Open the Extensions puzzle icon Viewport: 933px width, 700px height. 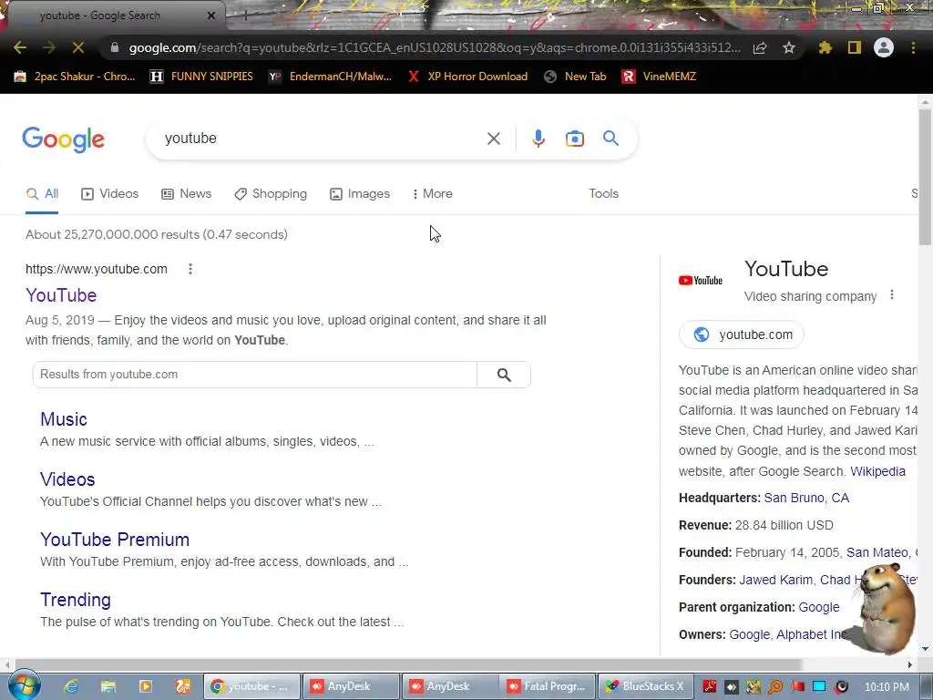click(x=825, y=47)
